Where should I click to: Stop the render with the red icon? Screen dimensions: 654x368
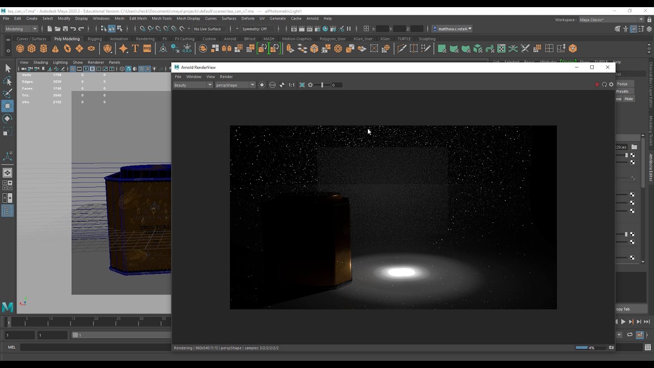pos(597,85)
